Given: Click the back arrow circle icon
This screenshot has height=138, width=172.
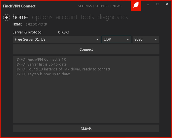Looking at the screenshot, I should coord(7,17).
